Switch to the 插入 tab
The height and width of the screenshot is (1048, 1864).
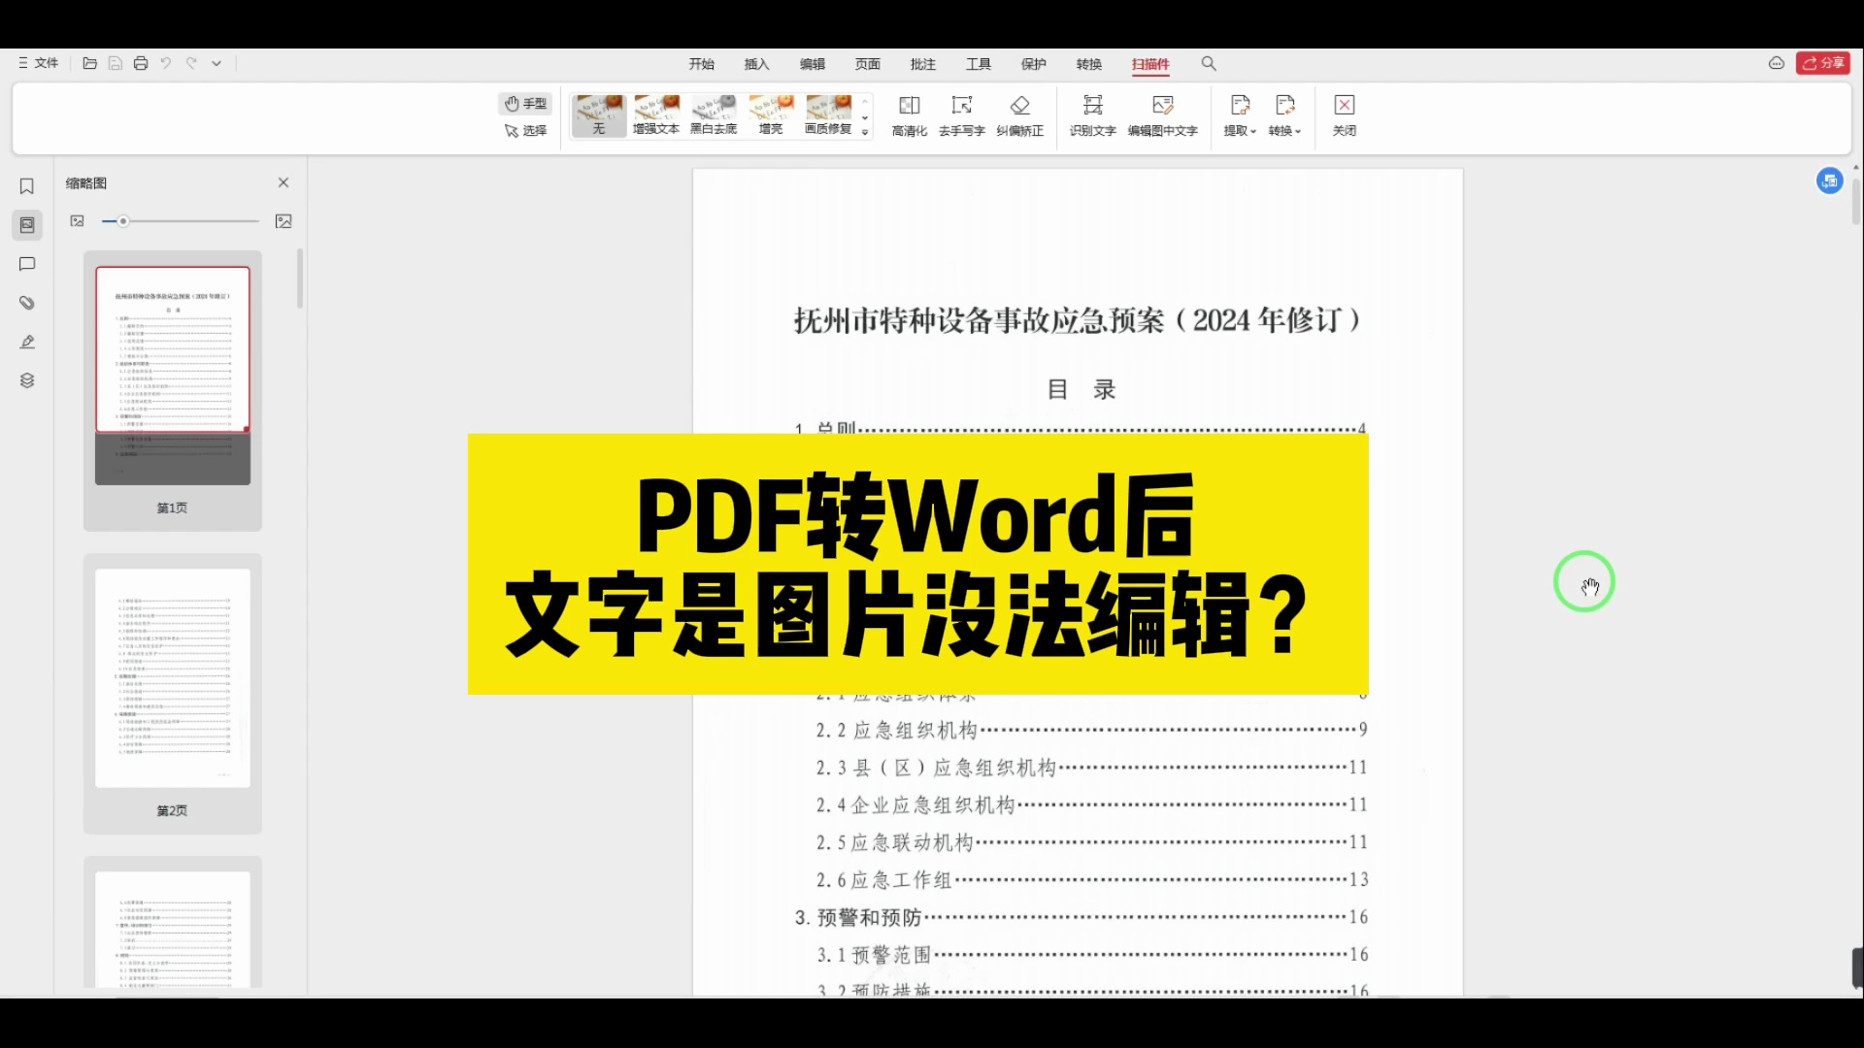[757, 64]
